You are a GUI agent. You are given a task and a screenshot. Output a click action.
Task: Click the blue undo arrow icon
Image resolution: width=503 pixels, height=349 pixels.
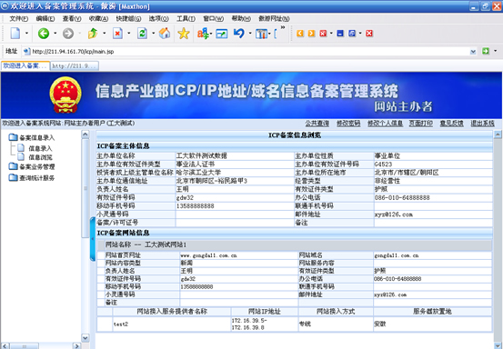click(239, 34)
